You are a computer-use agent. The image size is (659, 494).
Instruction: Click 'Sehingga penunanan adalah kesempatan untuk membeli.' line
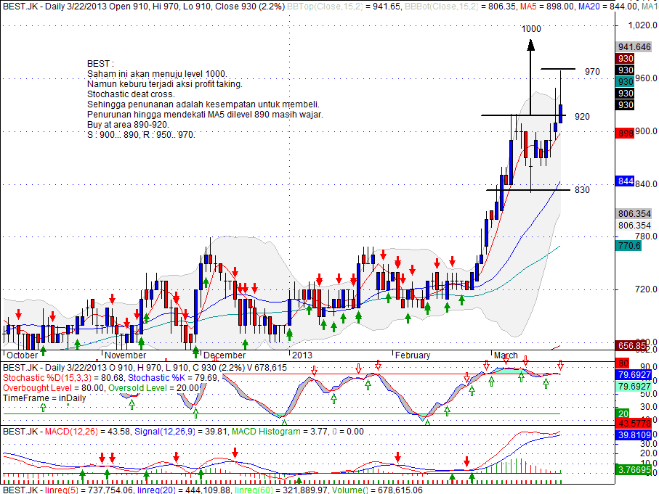coord(203,104)
